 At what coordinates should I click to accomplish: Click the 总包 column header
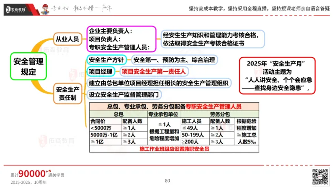tap(119, 114)
